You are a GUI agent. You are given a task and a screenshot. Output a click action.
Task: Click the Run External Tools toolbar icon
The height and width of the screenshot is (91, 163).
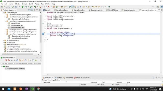[40, 7]
